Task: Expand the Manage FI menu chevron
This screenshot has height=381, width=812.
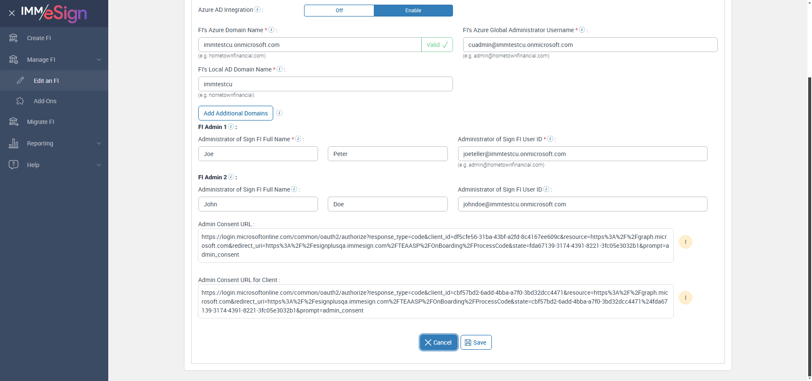Action: pos(99,60)
